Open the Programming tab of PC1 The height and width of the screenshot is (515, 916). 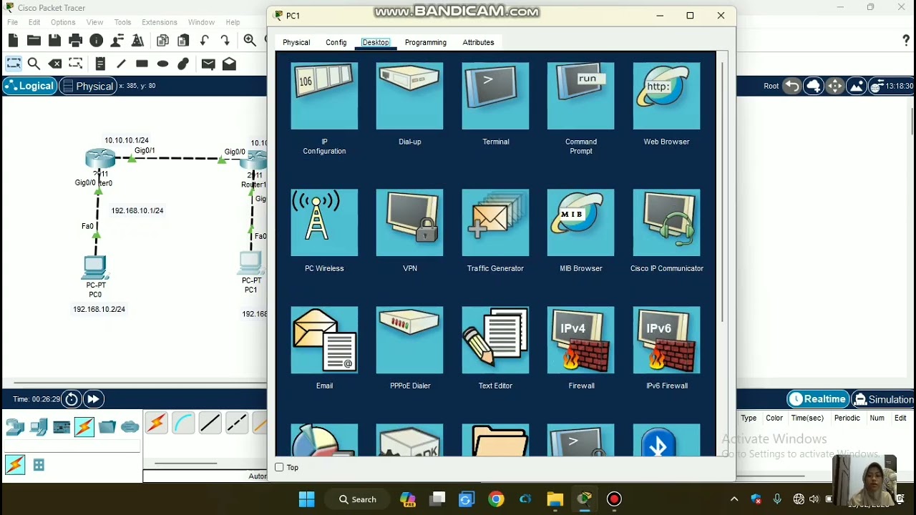[x=426, y=42]
